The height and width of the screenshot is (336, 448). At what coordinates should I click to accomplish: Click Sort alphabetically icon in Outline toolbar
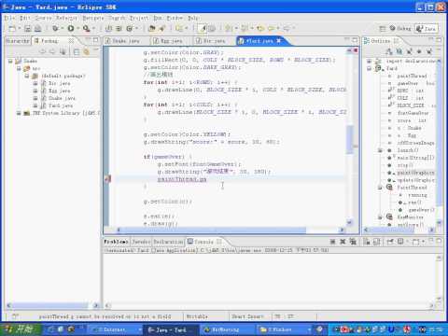pyautogui.click(x=389, y=51)
